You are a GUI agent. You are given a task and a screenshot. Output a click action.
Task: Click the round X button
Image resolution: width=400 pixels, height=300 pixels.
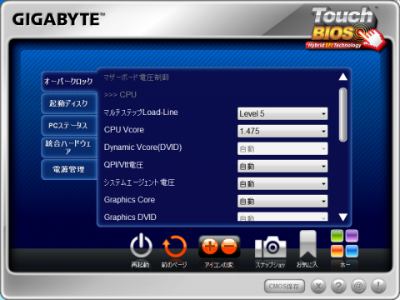pyautogui.click(x=318, y=286)
